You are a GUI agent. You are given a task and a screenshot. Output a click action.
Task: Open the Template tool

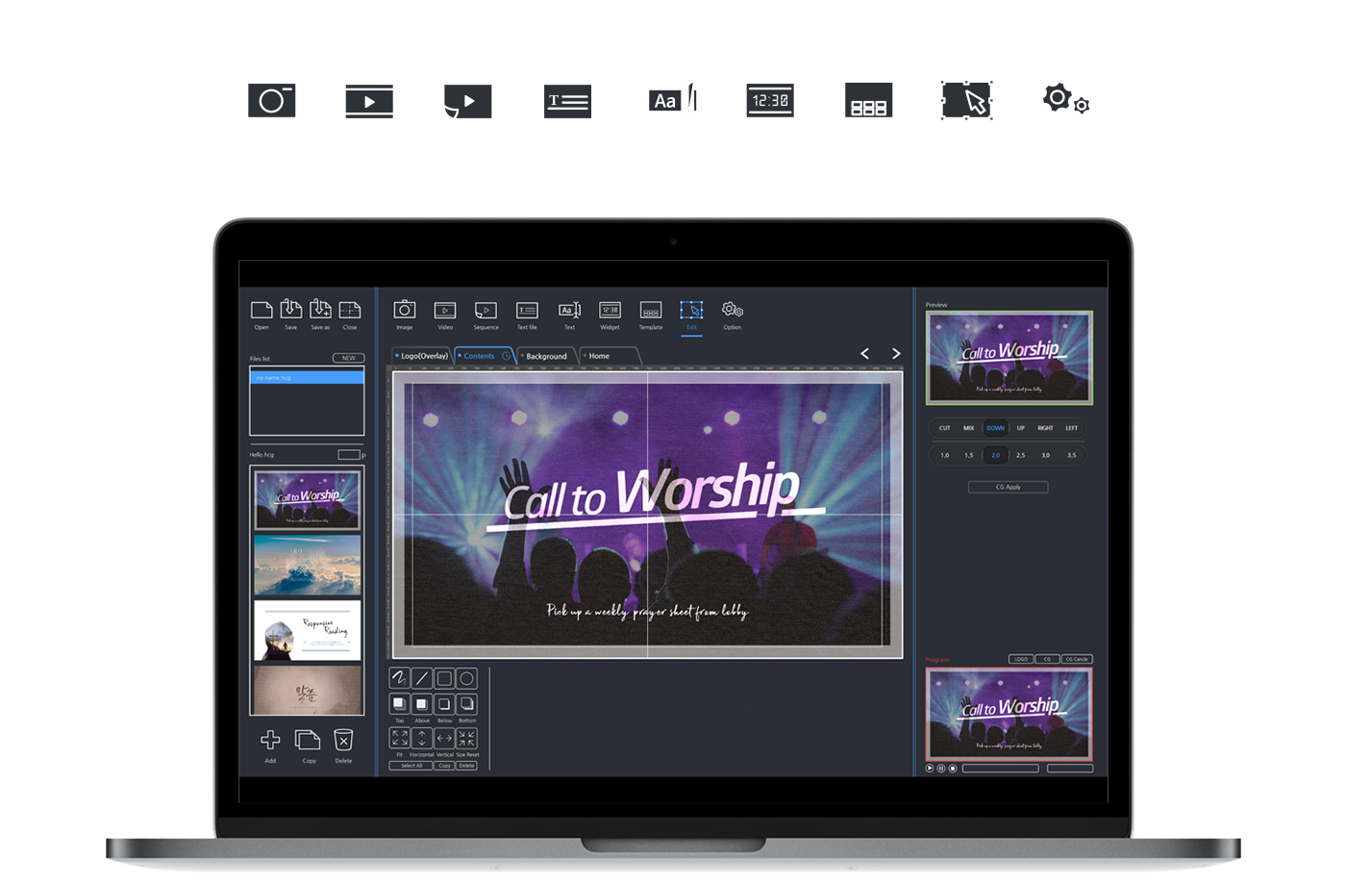pos(651,311)
